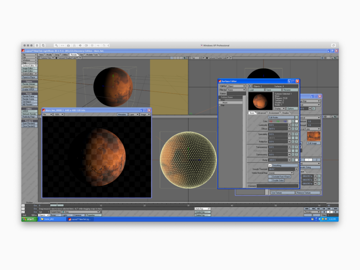
Task: Click the Specularity texture T button
Action: (x=296, y=134)
